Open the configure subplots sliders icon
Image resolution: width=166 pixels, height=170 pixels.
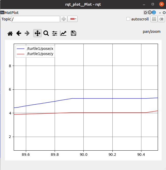[x=55, y=33]
